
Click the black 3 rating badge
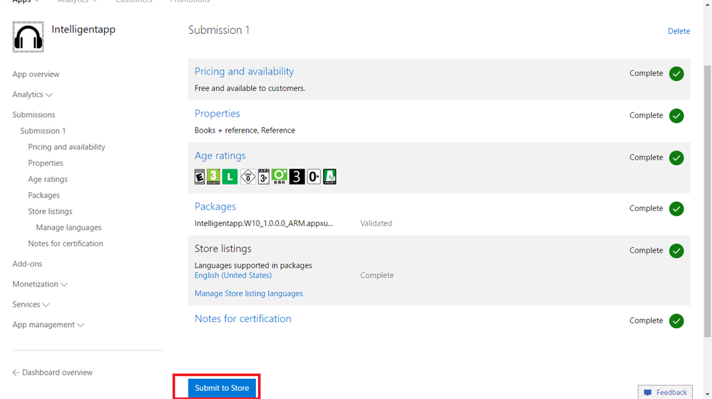click(x=297, y=176)
